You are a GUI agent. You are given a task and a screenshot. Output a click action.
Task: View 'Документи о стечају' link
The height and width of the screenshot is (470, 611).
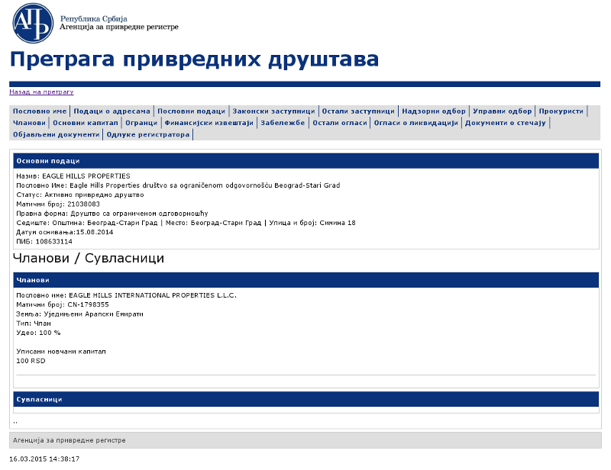pos(506,123)
